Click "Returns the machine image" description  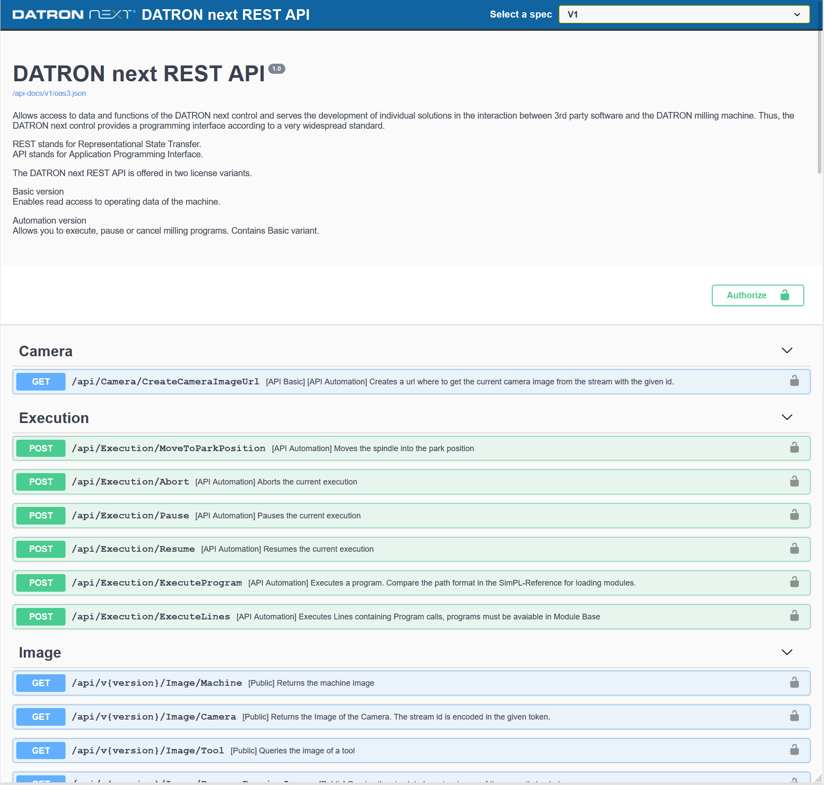[x=326, y=683]
